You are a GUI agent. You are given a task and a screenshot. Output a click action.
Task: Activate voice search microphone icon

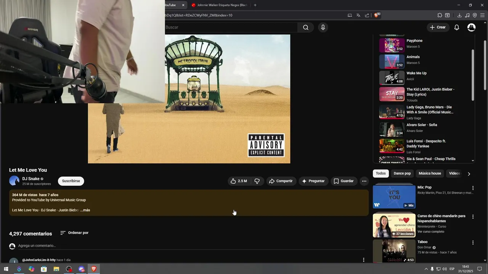(x=323, y=27)
